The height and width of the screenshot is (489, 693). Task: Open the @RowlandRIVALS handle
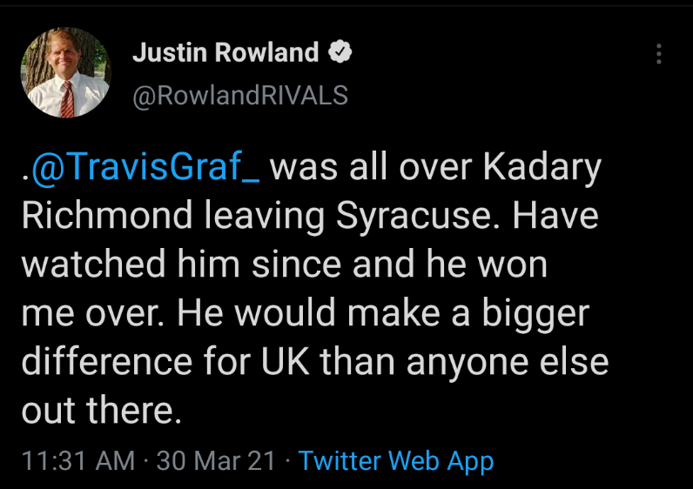[x=239, y=95]
